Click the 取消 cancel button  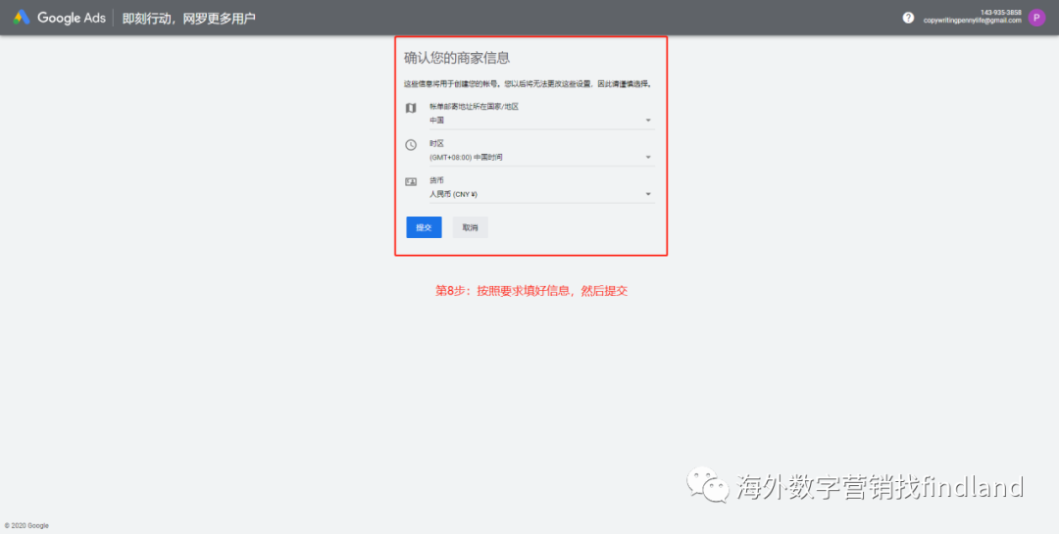[x=470, y=227]
